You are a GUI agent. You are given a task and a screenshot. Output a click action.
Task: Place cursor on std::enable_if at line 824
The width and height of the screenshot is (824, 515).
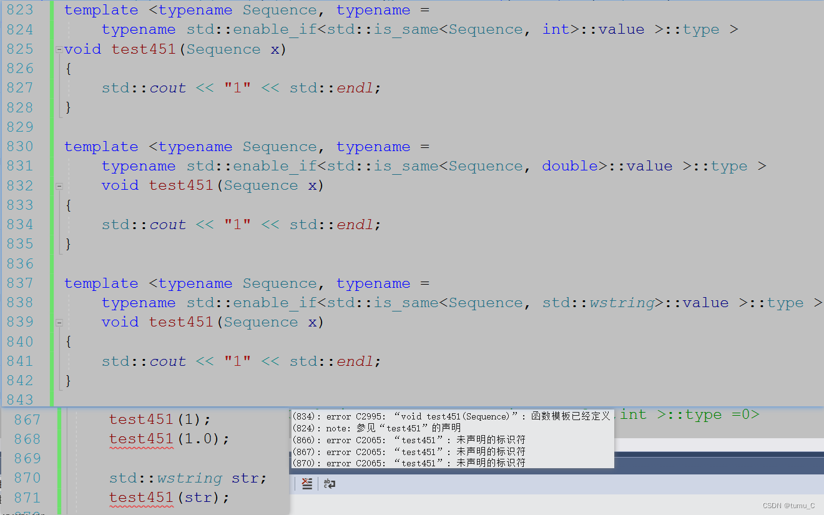click(261, 29)
